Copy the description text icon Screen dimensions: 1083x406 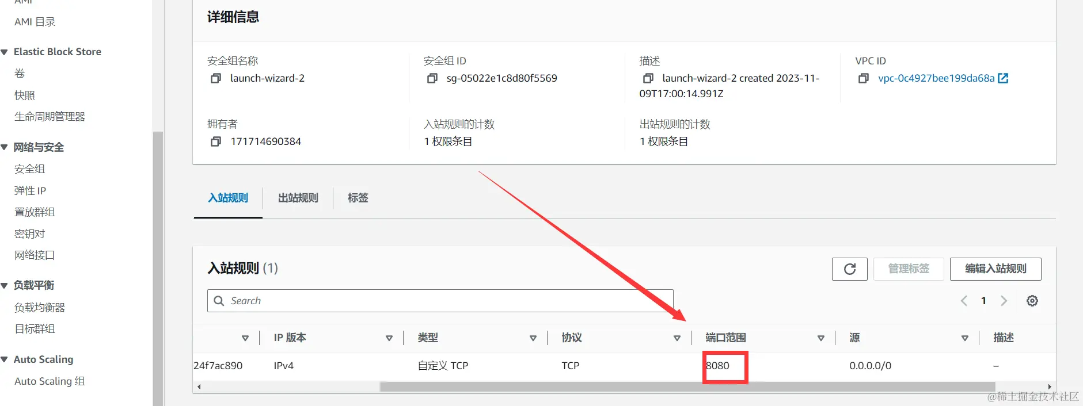(x=648, y=78)
